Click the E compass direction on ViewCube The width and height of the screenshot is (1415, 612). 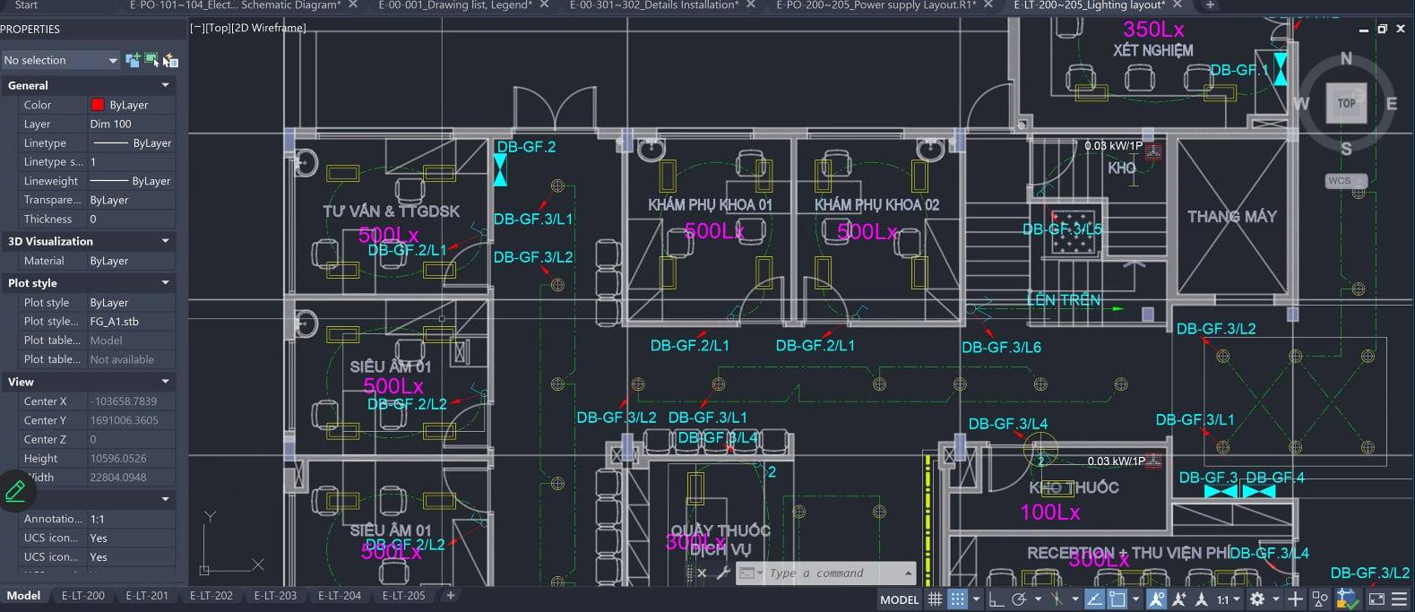click(x=1391, y=104)
